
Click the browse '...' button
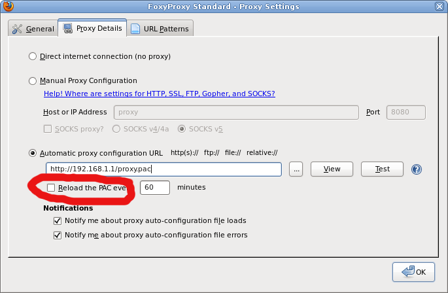click(296, 169)
